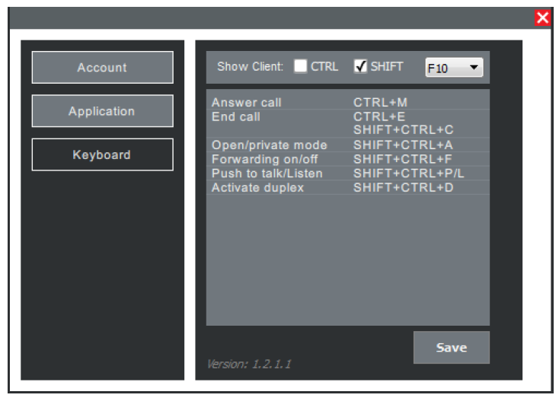Pick the Activate duplex shortcut row
559x398 pixels.
point(257,187)
